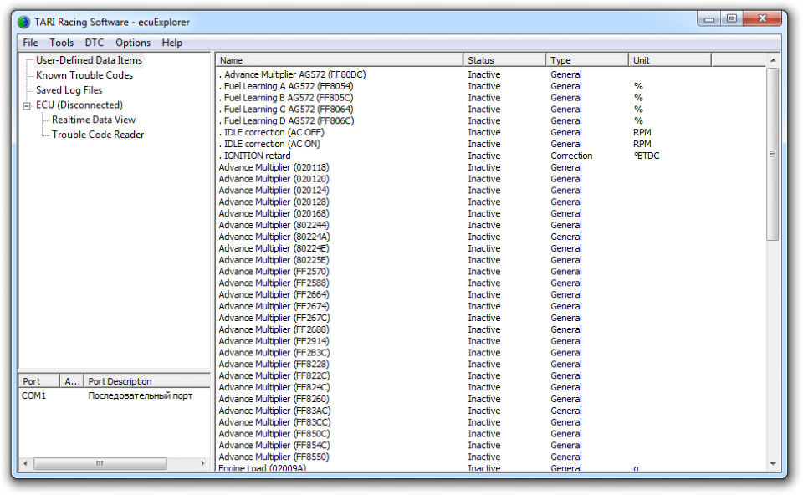Click scroll up arrow of data list

pyautogui.click(x=773, y=60)
